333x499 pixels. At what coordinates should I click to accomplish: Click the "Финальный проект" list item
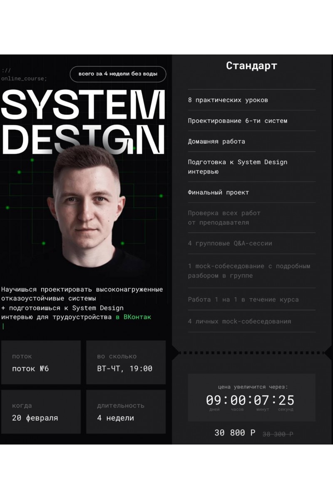(x=218, y=193)
